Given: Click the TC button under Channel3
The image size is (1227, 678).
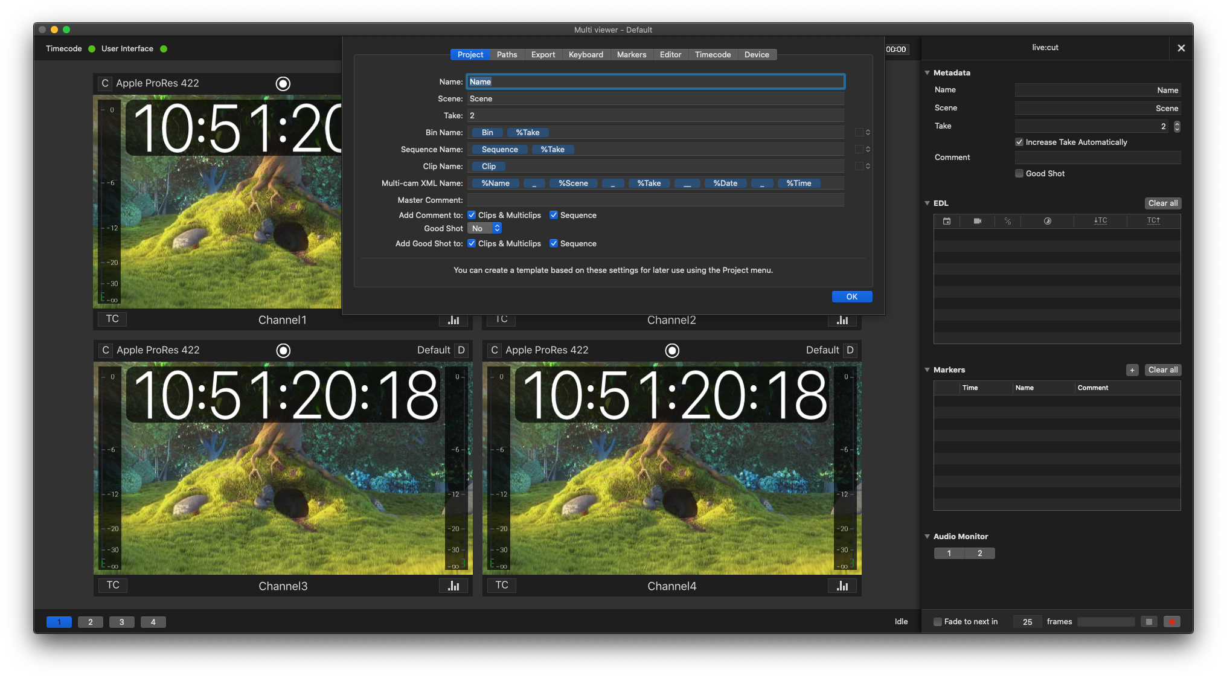Looking at the screenshot, I should (x=113, y=585).
